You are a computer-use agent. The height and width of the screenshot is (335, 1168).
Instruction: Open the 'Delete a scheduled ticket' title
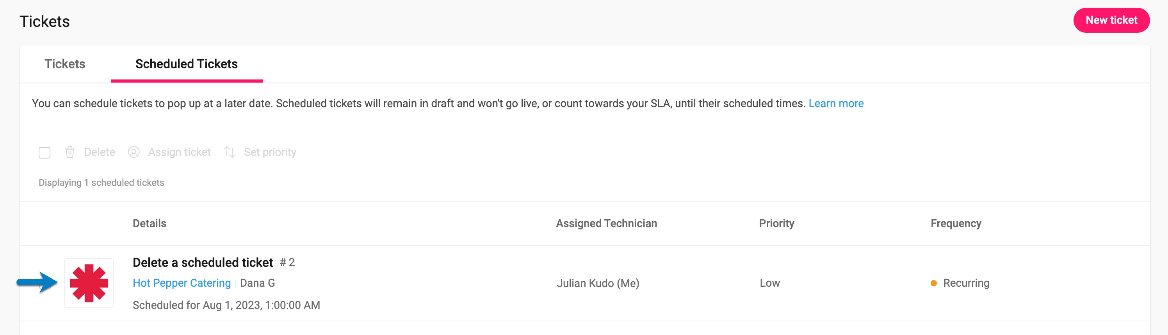[203, 263]
